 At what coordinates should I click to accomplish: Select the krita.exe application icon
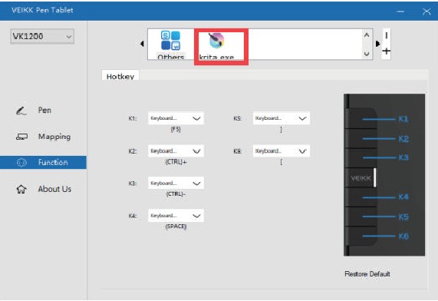[217, 40]
